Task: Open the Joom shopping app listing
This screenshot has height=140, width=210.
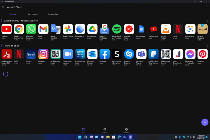Action: (x=178, y=54)
